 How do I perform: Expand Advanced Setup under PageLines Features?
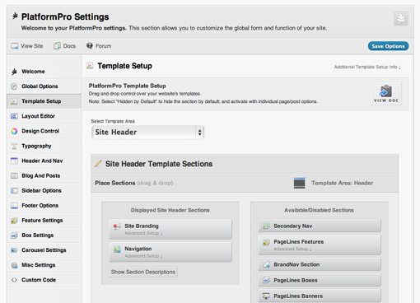292,249
